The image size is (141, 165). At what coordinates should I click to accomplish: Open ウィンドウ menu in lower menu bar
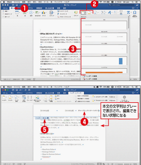tap(58, 87)
